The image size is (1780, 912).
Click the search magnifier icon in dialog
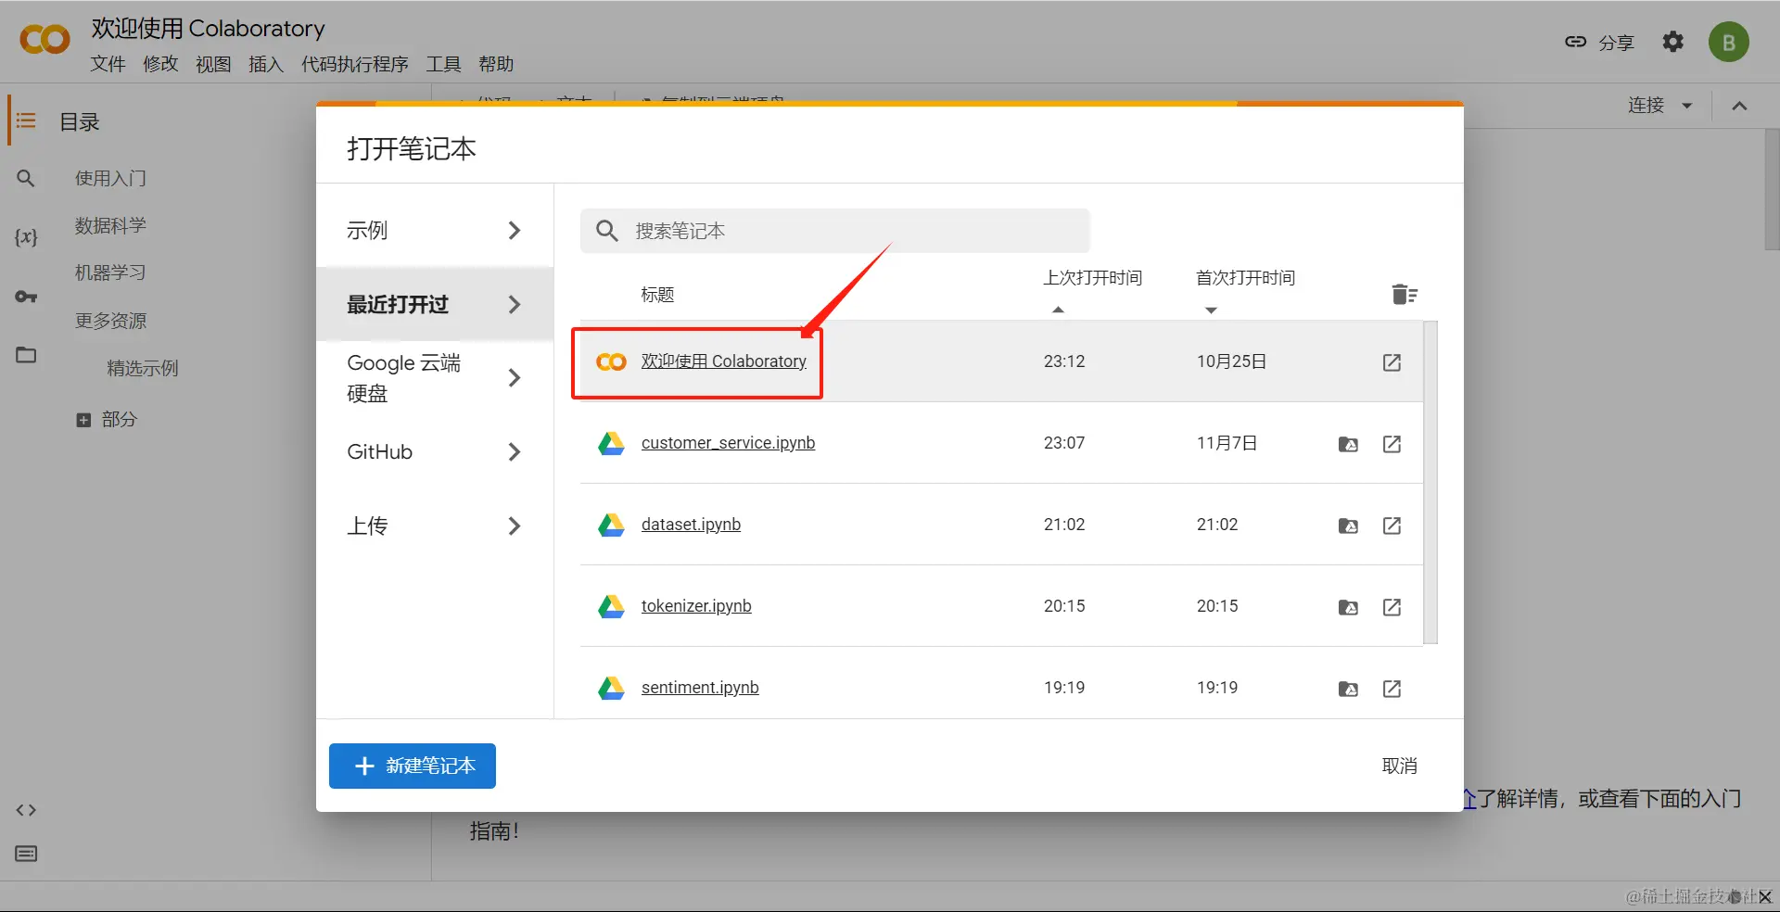pyautogui.click(x=607, y=231)
